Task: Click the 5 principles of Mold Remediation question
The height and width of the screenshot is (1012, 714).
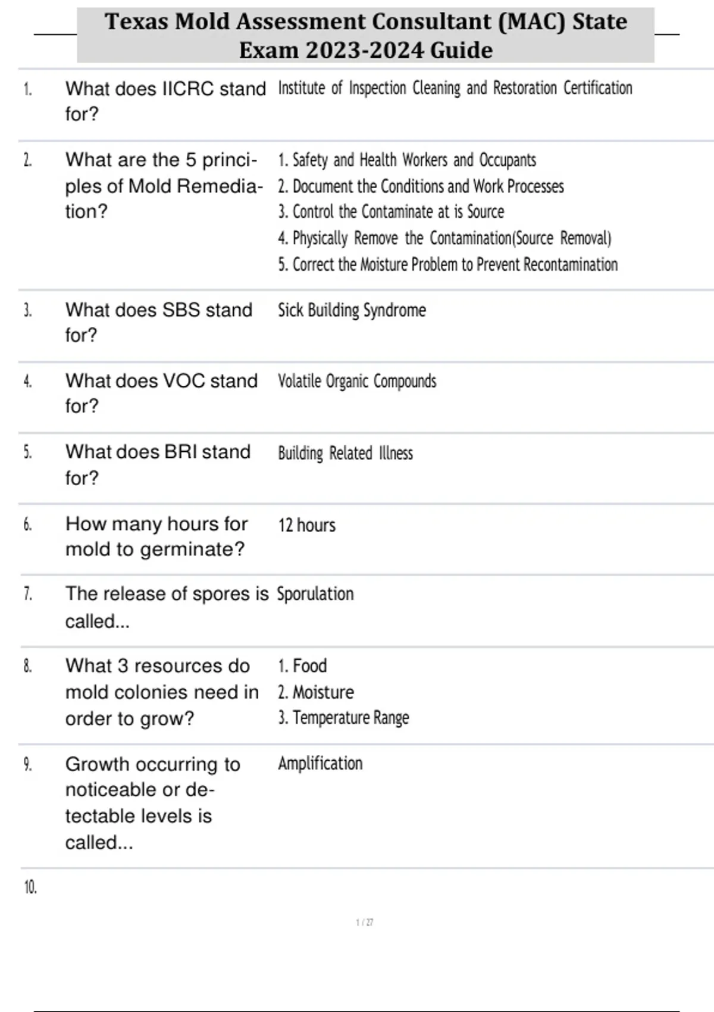Action: (x=164, y=186)
